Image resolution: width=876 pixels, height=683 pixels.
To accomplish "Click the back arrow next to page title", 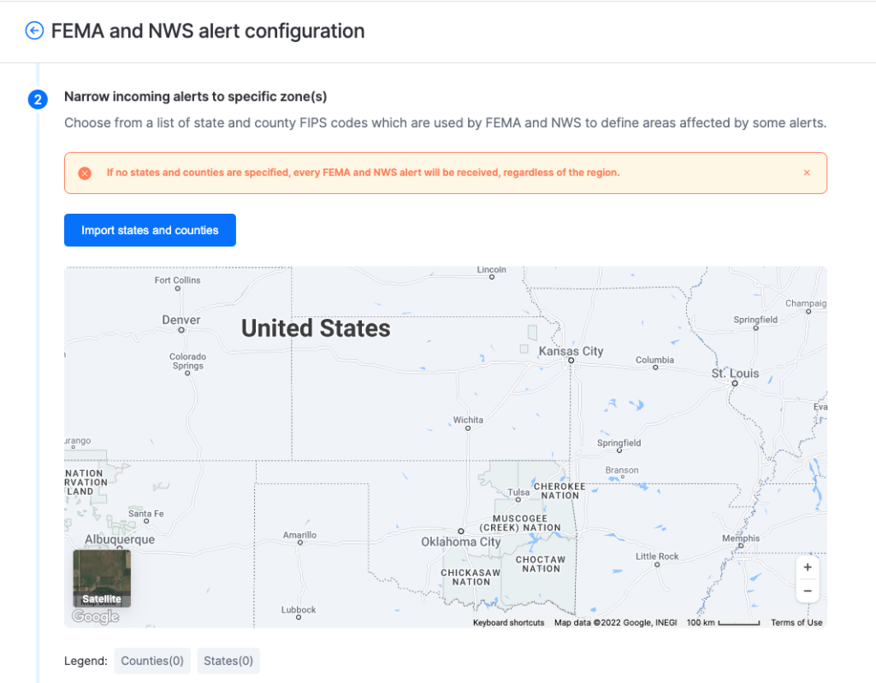I will (34, 31).
